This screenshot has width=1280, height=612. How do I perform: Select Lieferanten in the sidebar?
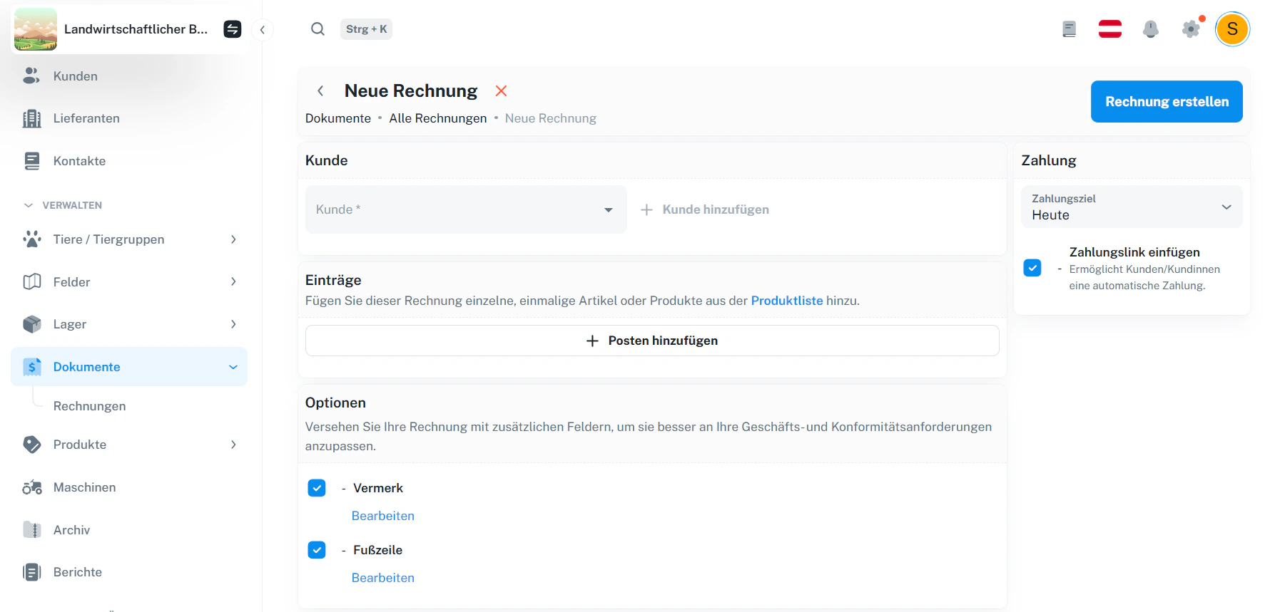86,118
